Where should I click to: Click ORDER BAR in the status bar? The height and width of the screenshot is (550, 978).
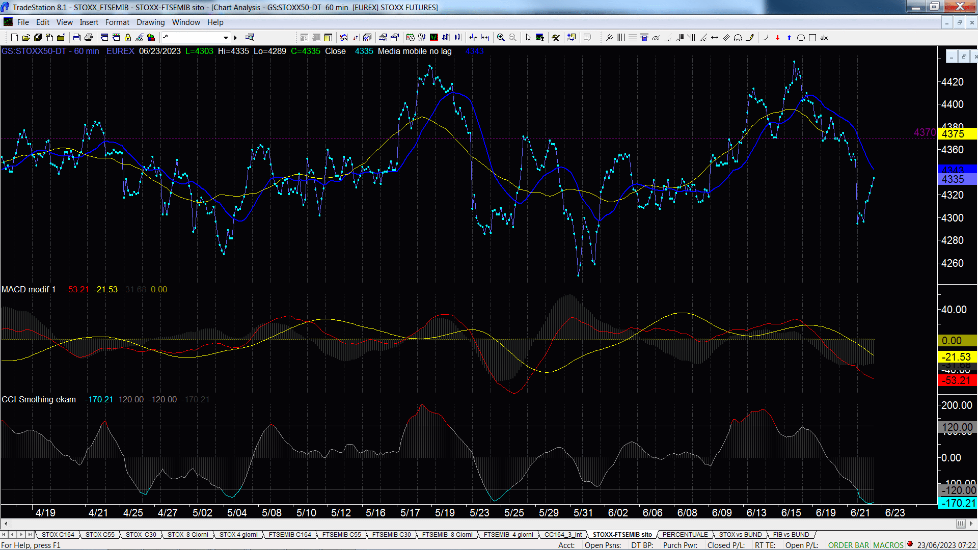[849, 545]
